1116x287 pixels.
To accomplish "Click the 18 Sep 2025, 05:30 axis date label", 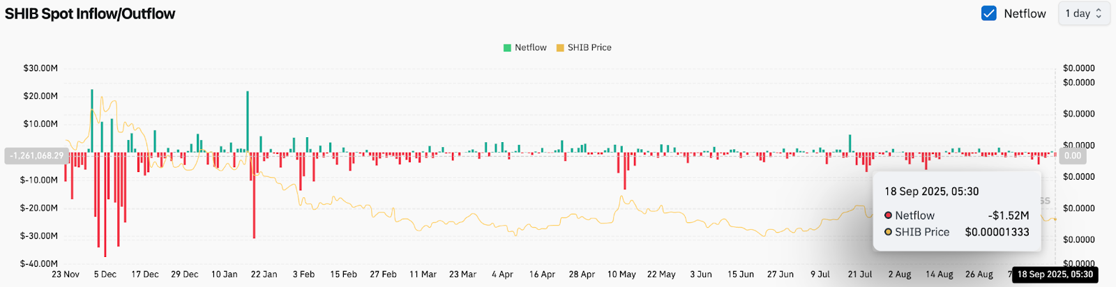I will (1055, 274).
